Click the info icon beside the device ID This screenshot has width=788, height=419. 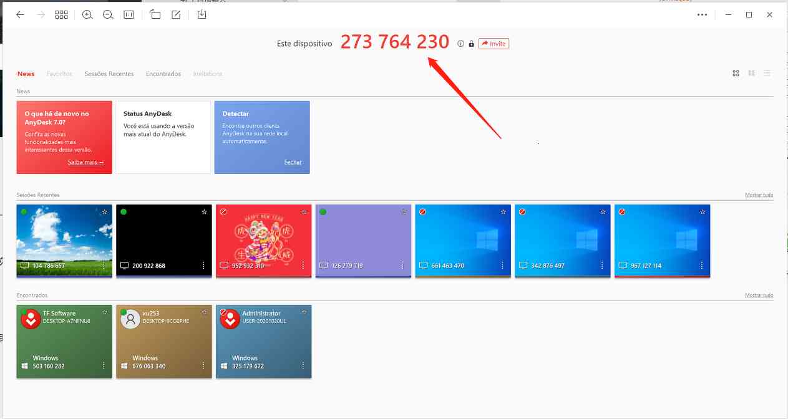[x=460, y=44]
